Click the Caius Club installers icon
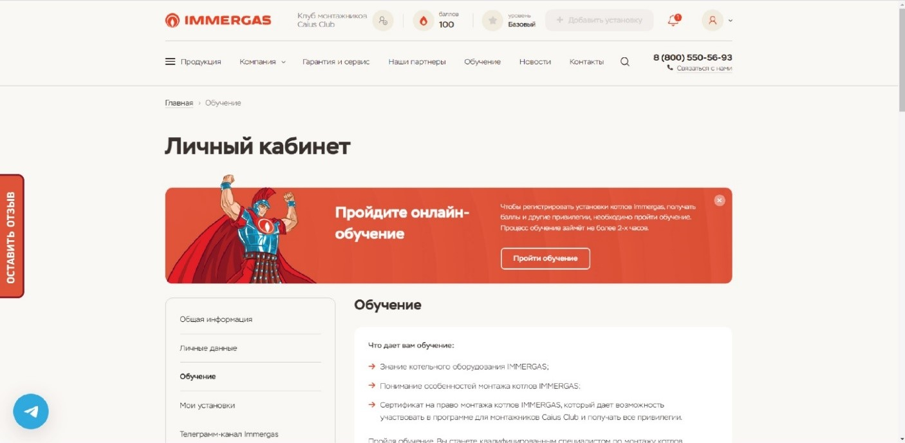This screenshot has width=905, height=443. click(x=383, y=21)
